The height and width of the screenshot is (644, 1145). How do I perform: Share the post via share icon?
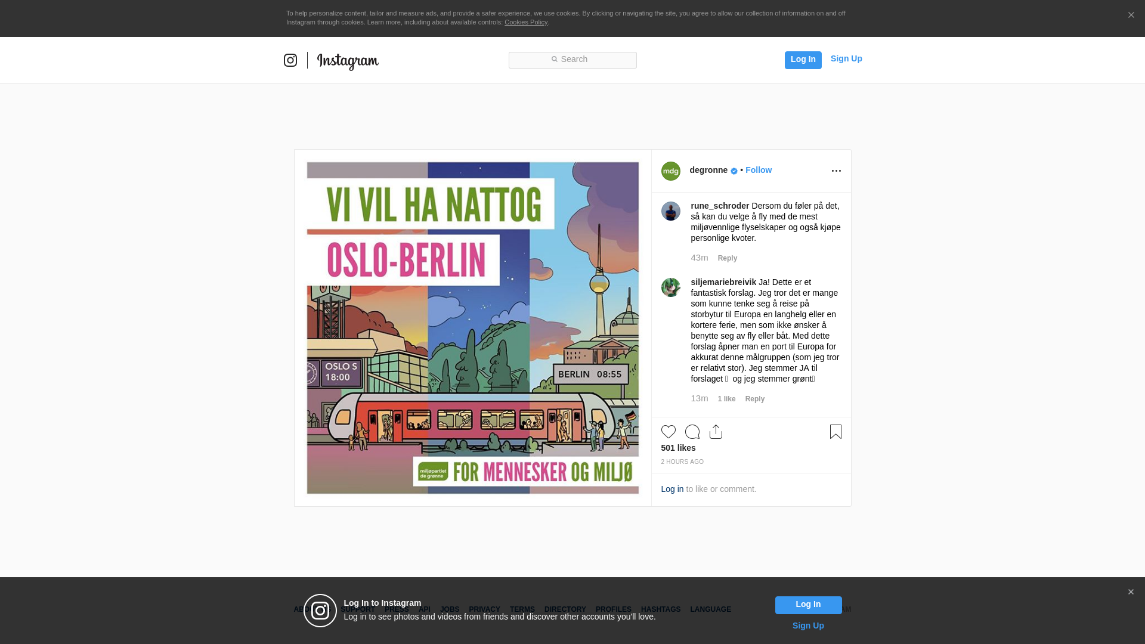click(716, 432)
